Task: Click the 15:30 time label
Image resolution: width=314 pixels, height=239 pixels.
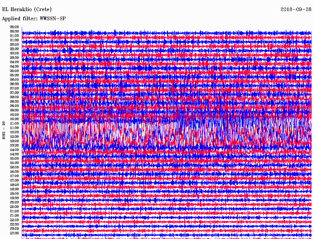Action: [x=14, y=163]
